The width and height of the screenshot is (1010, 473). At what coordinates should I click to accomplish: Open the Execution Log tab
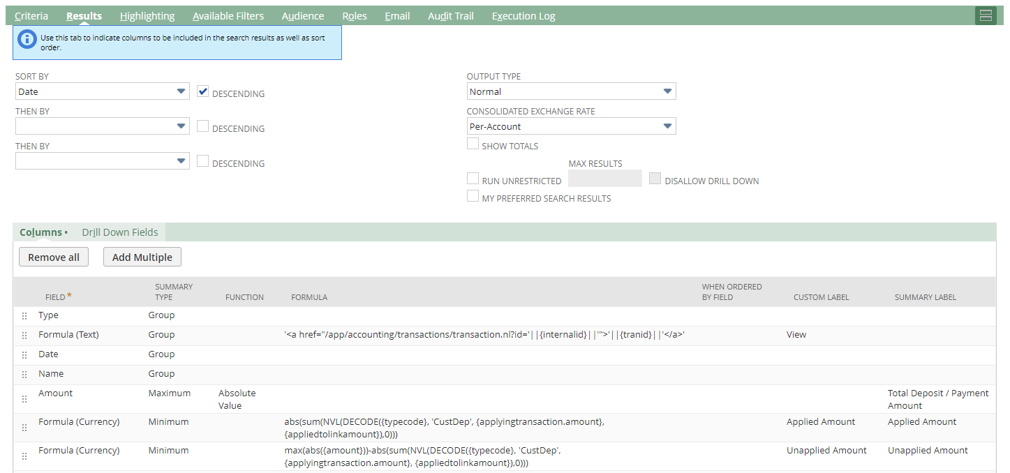523,15
